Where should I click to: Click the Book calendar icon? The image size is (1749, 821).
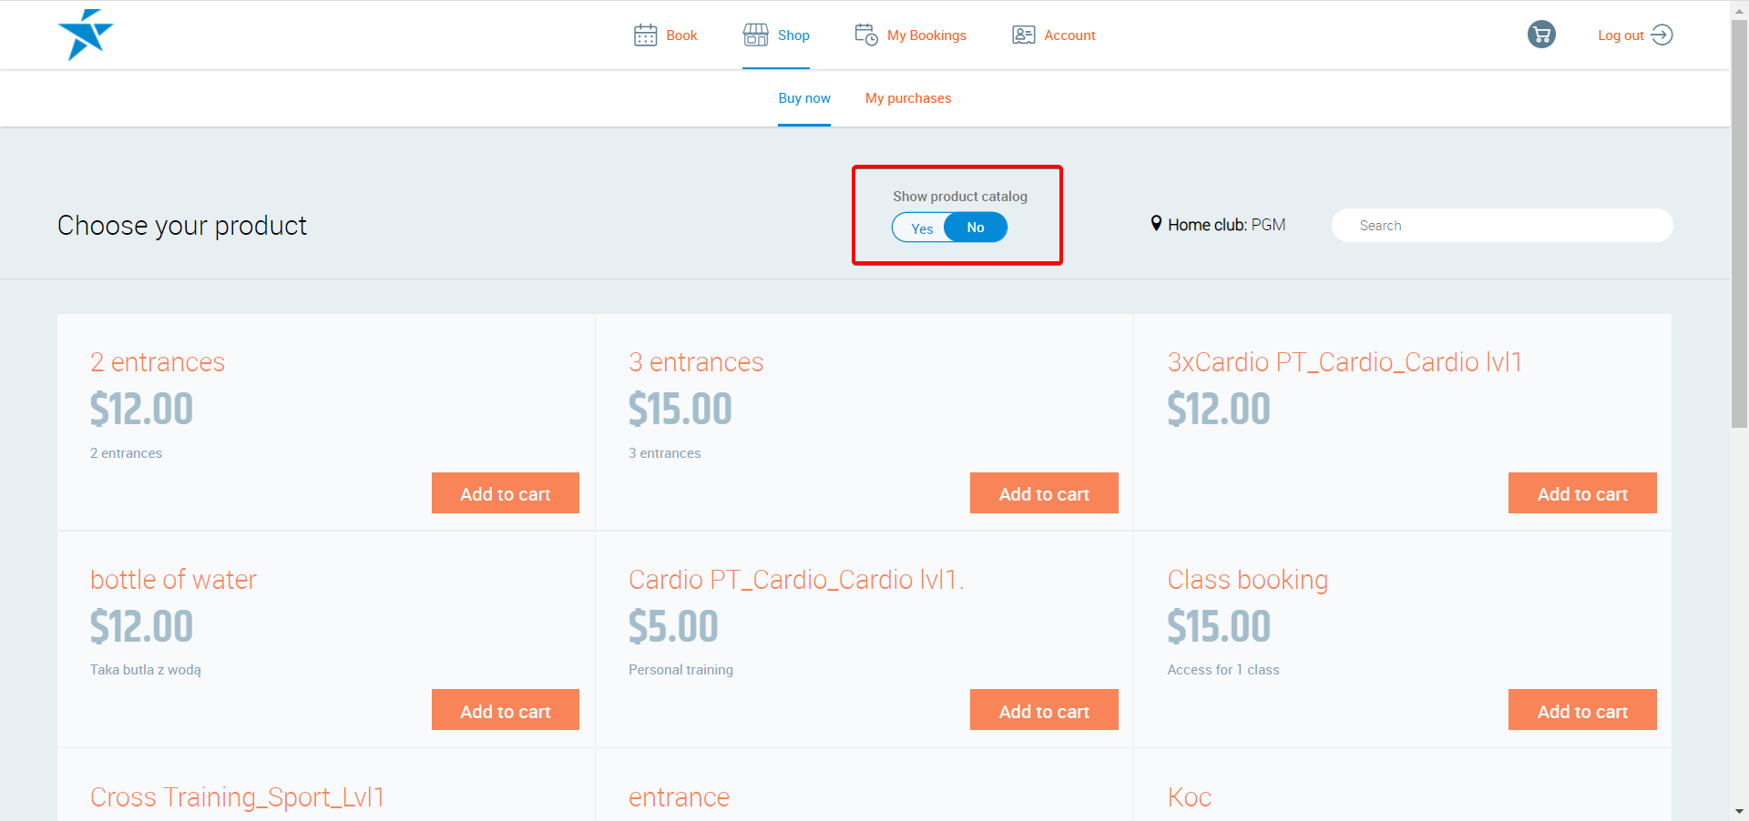[645, 35]
